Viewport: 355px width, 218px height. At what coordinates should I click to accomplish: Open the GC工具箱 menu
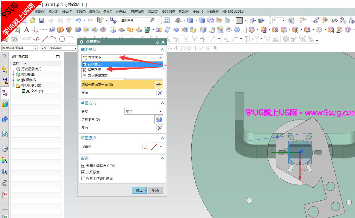(169, 12)
